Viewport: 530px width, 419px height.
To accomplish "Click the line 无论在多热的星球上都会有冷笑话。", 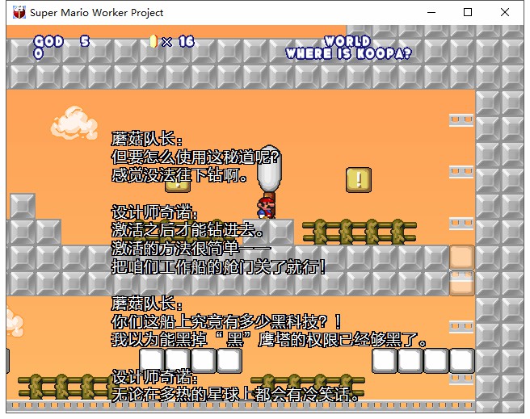I will coord(236,394).
